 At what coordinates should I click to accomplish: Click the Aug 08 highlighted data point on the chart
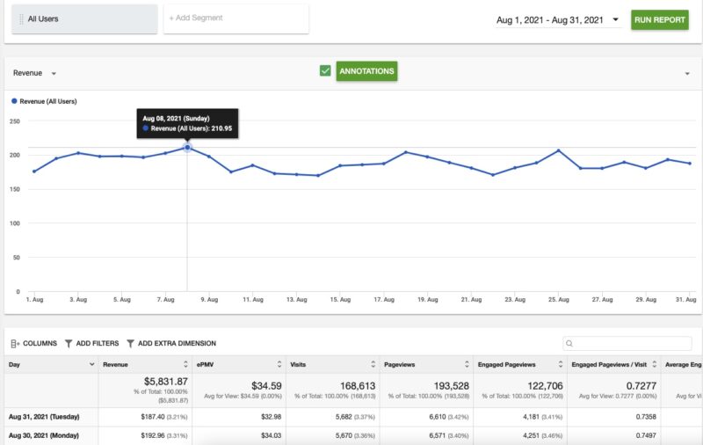tap(187, 148)
